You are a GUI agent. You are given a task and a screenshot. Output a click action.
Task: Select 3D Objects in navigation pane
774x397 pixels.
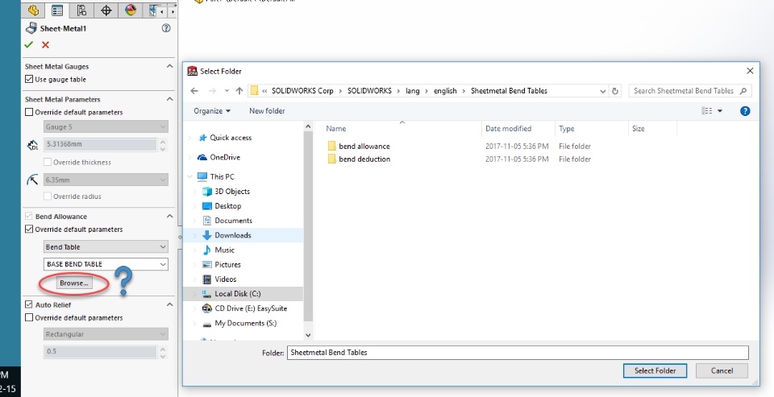(x=232, y=192)
